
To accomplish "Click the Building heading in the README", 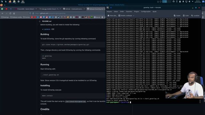I will click(45, 34).
